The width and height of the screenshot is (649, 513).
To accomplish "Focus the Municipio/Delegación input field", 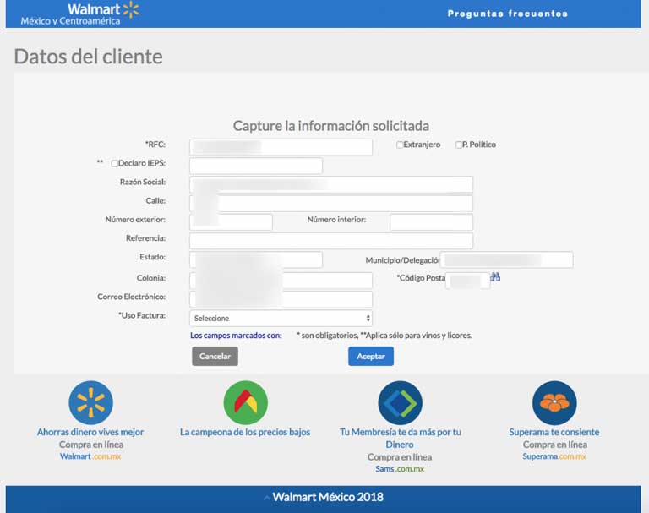I will [507, 259].
